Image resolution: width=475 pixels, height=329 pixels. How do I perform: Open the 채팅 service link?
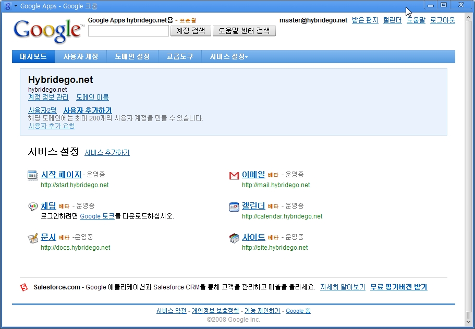(48, 206)
